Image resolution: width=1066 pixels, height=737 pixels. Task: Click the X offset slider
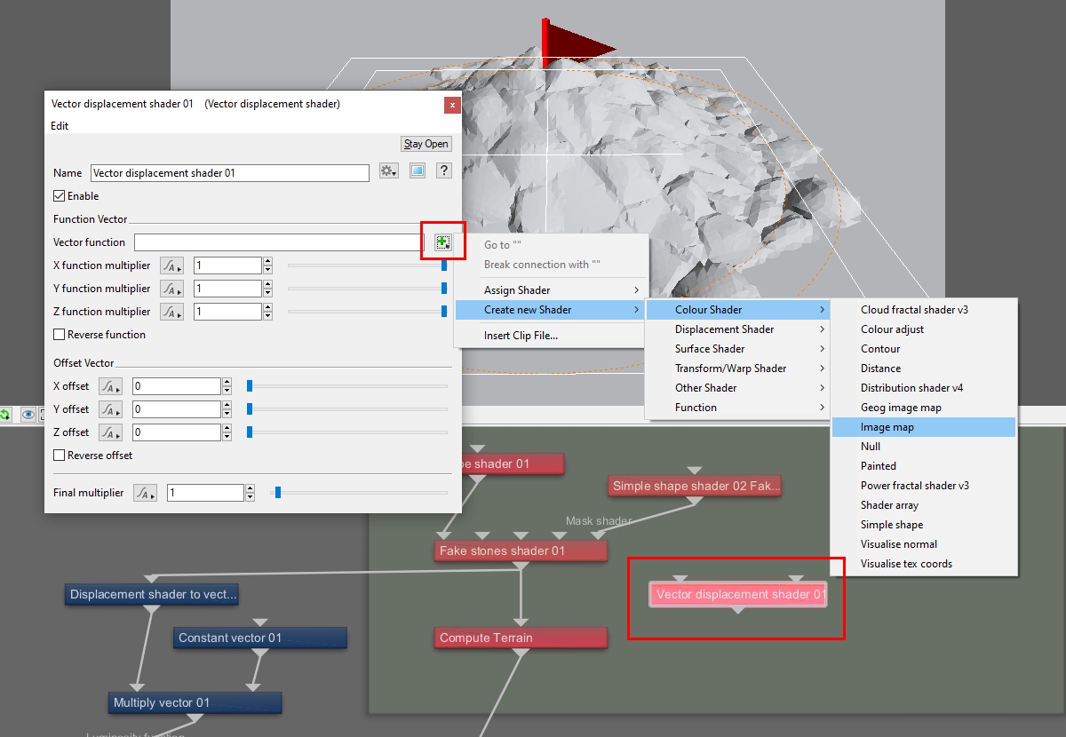pyautogui.click(x=347, y=386)
